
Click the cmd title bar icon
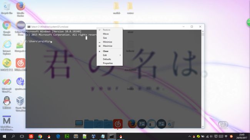pyautogui.click(x=29, y=27)
